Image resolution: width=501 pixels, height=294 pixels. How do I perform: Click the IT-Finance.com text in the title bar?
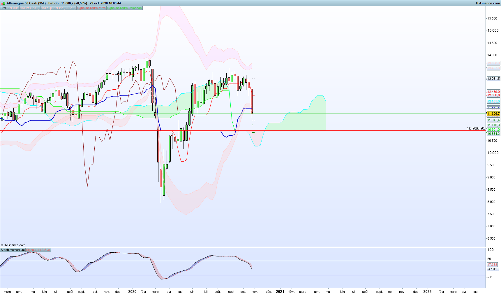pyautogui.click(x=488, y=3)
